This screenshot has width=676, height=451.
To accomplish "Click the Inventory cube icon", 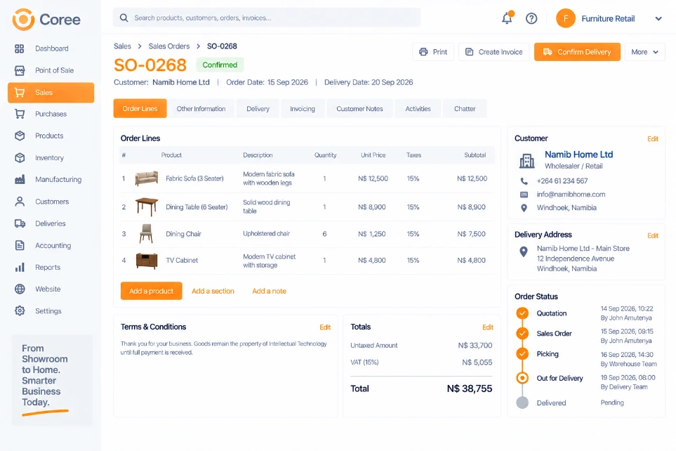I will point(20,157).
